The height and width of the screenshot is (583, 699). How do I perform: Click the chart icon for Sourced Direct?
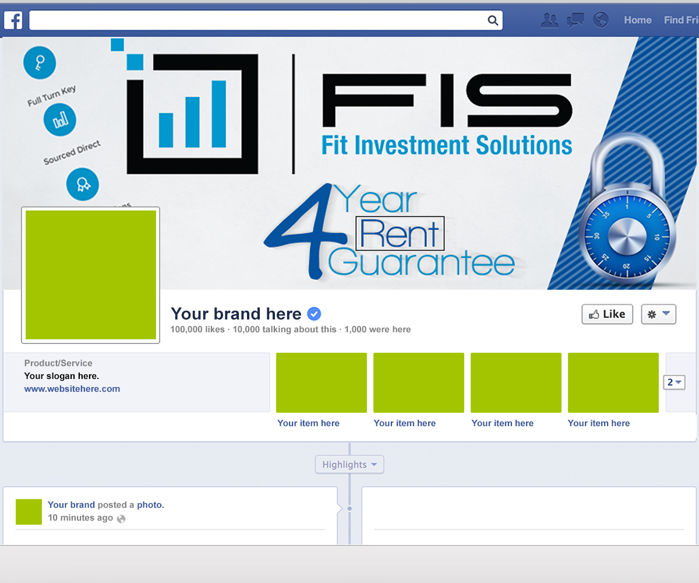click(60, 120)
